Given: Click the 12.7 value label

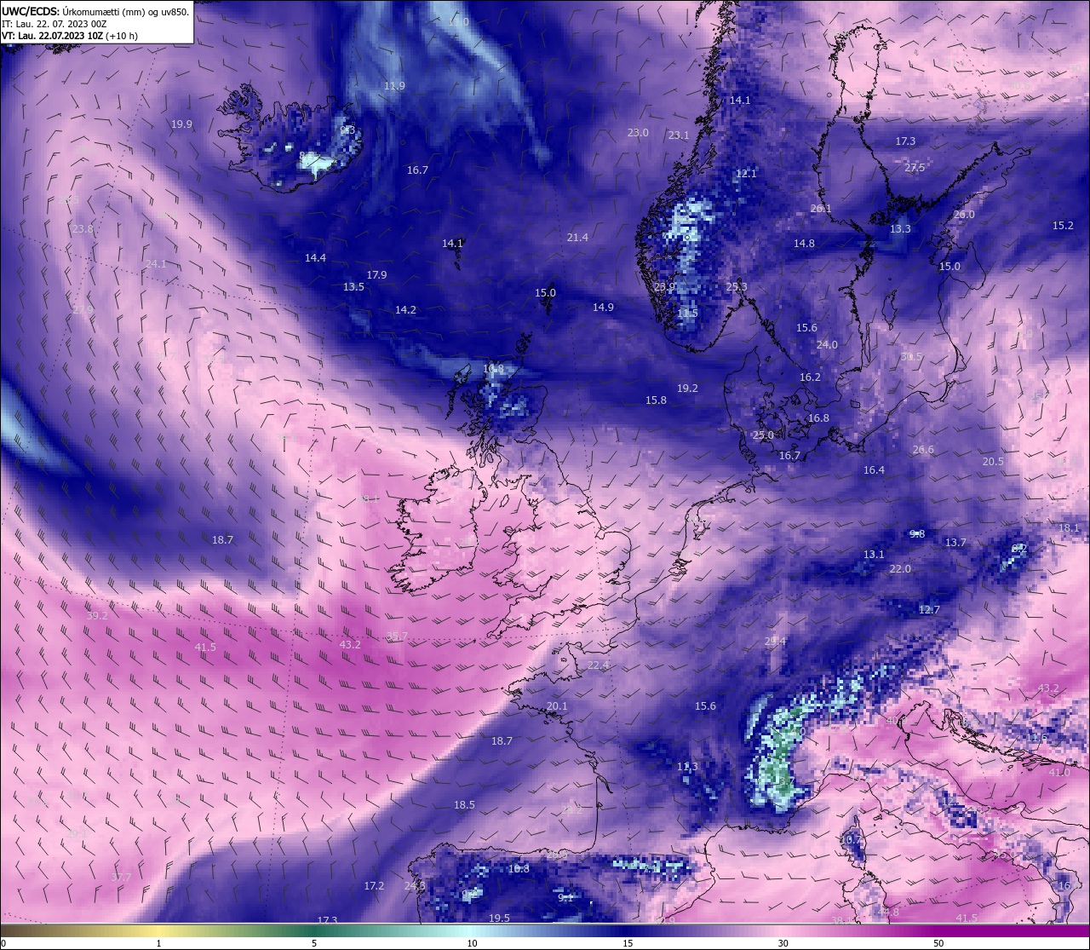Looking at the screenshot, I should click(x=929, y=610).
